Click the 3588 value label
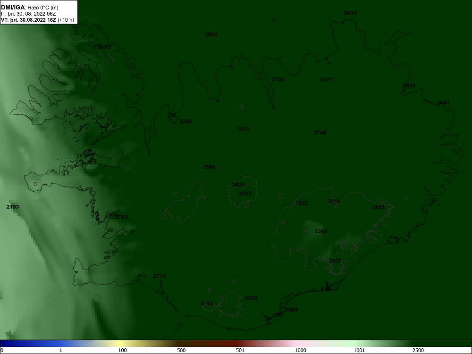472x354 pixels. click(x=209, y=168)
